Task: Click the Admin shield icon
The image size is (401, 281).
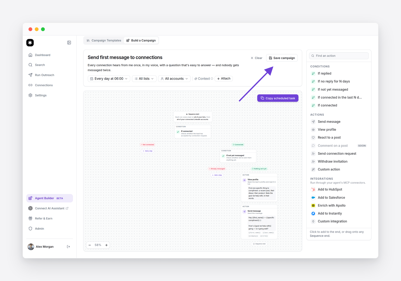Action: click(x=30, y=229)
